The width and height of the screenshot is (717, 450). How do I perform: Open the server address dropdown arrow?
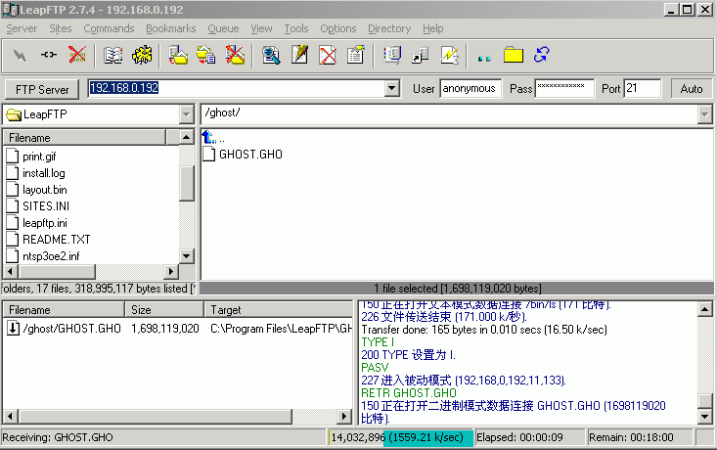coord(392,88)
